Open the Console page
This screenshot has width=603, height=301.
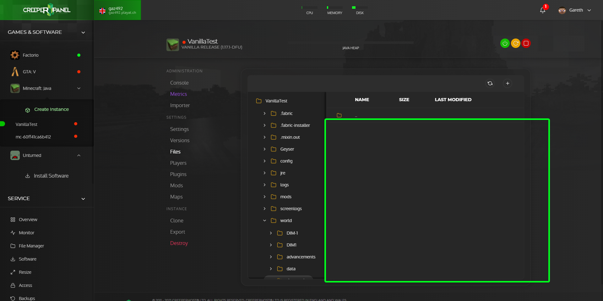coord(179,83)
